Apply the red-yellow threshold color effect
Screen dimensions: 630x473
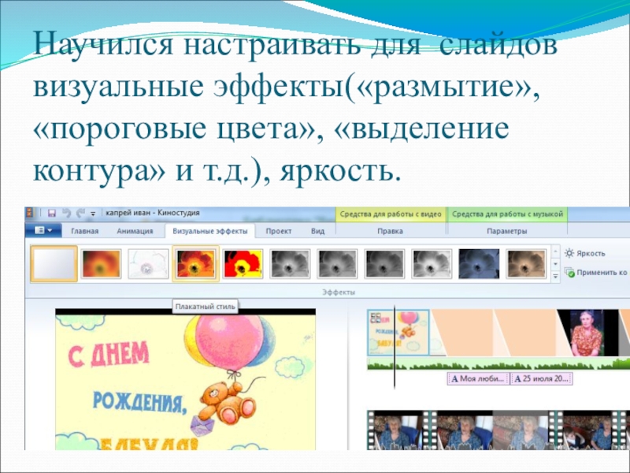point(243,264)
